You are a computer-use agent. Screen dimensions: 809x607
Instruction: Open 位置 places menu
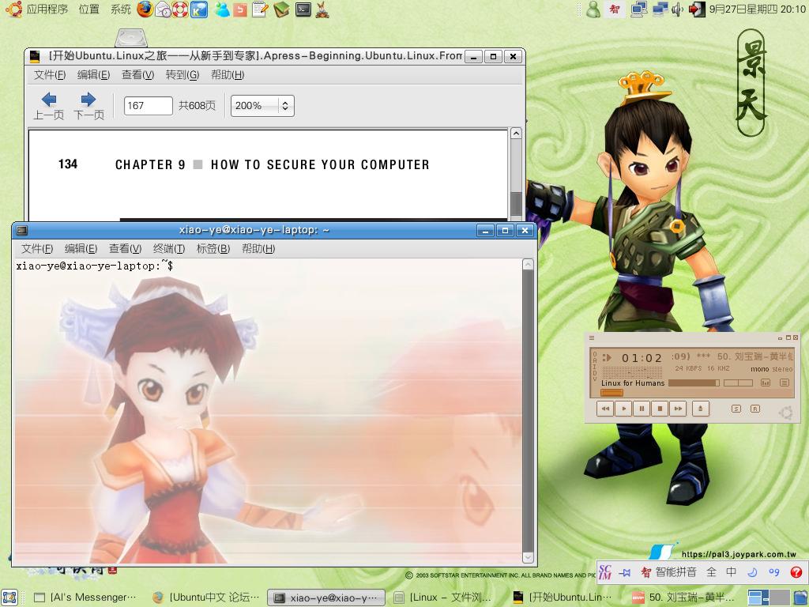pyautogui.click(x=88, y=9)
